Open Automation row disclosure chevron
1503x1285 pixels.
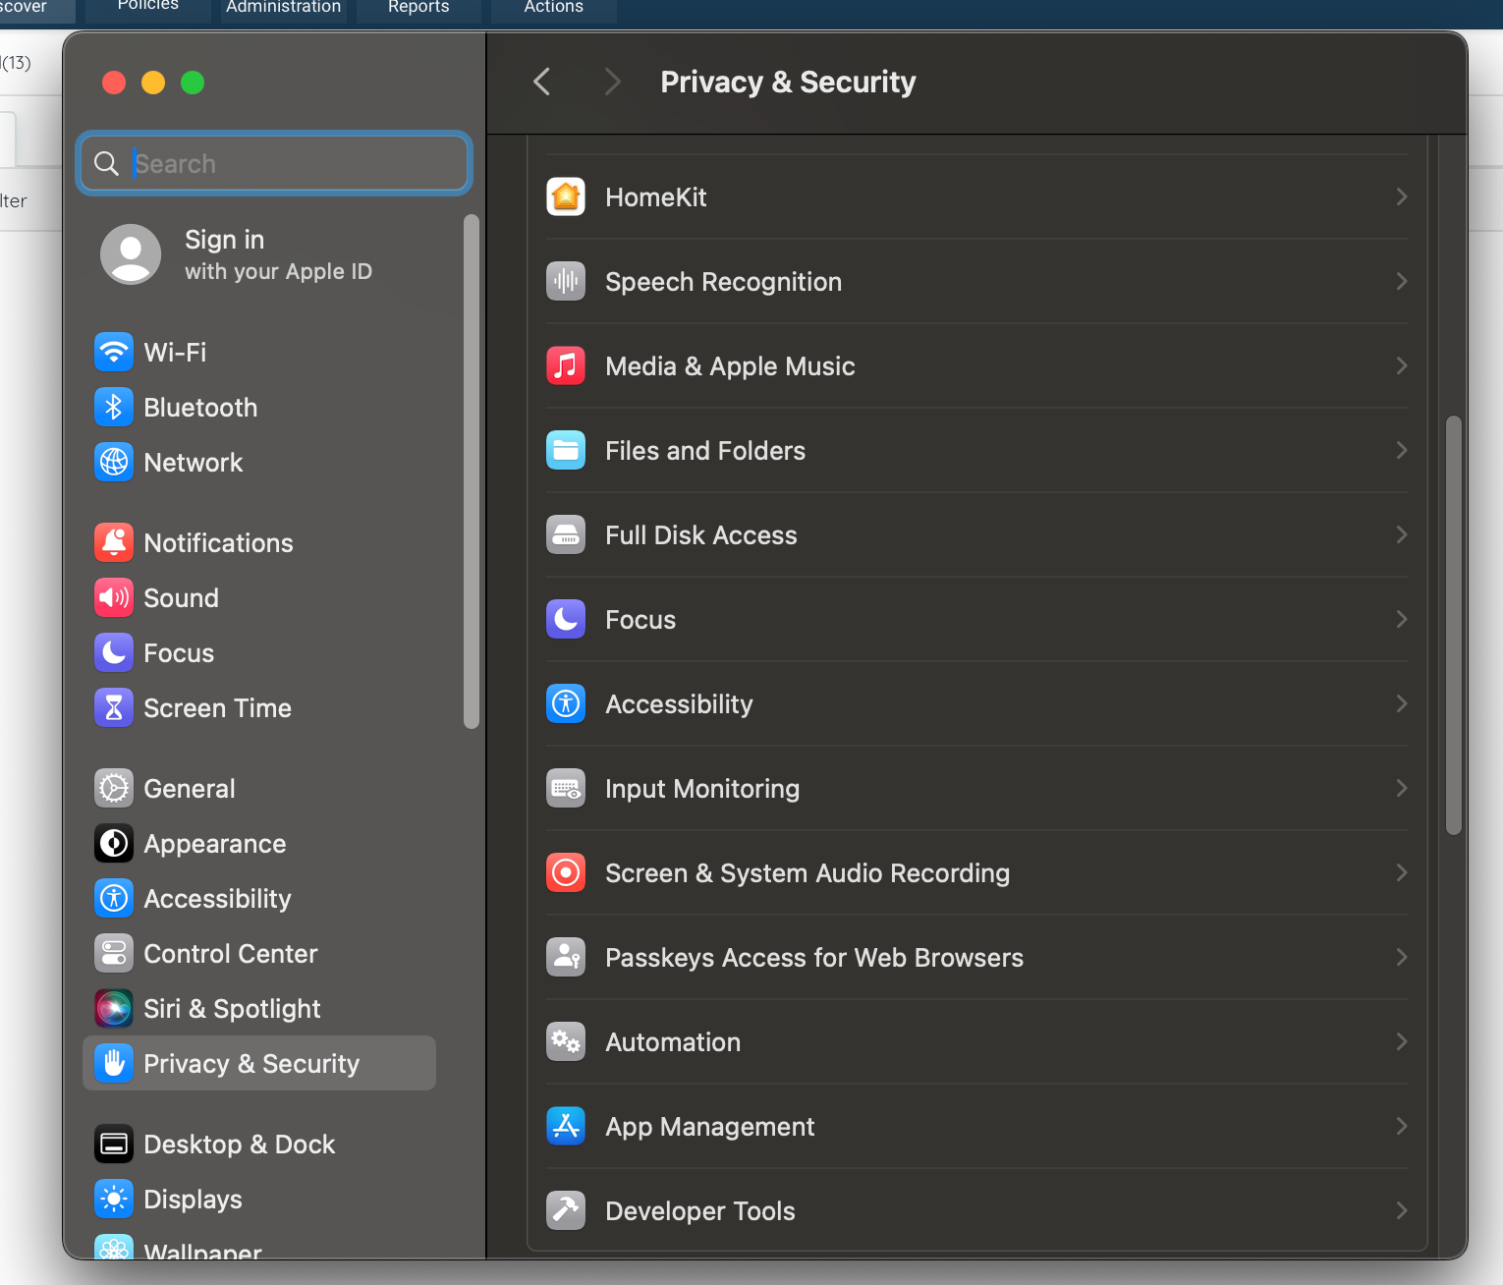coord(1401,1042)
